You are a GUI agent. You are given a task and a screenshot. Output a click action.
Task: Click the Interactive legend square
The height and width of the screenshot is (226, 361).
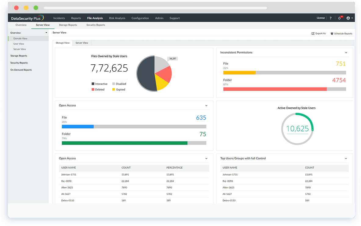pyautogui.click(x=93, y=84)
